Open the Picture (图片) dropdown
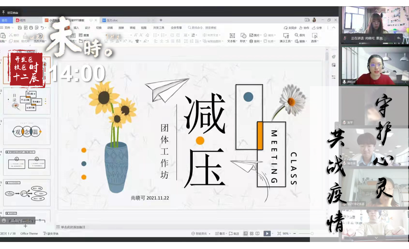The image size is (409, 249). click(254, 35)
